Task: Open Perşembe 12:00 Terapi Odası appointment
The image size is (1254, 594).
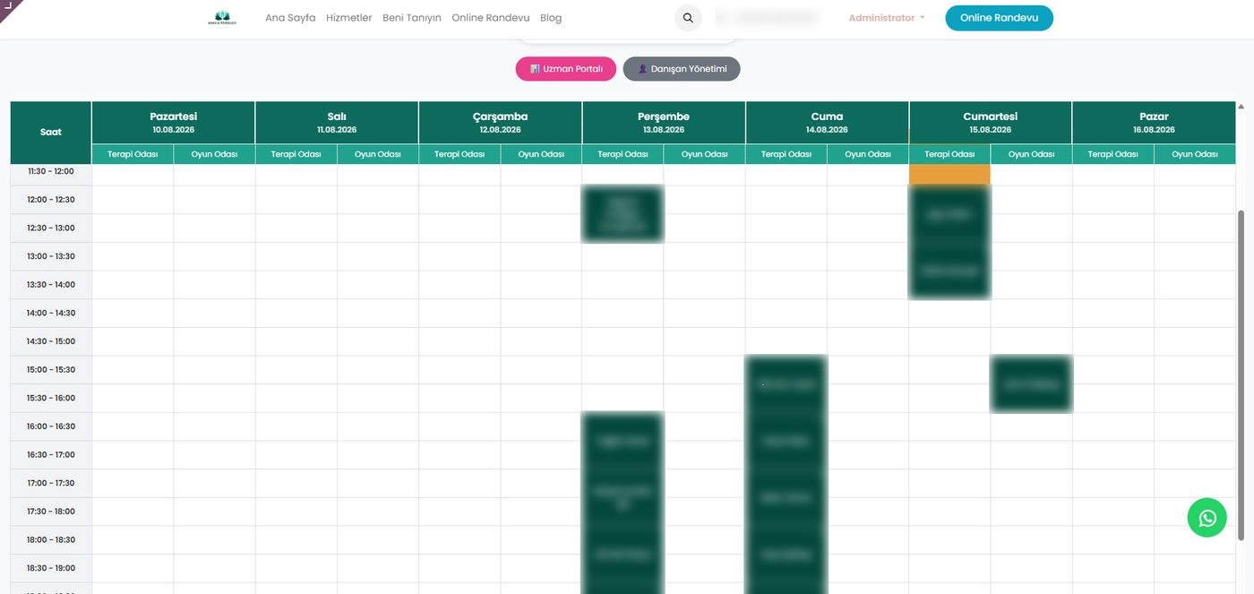Action: coord(623,213)
